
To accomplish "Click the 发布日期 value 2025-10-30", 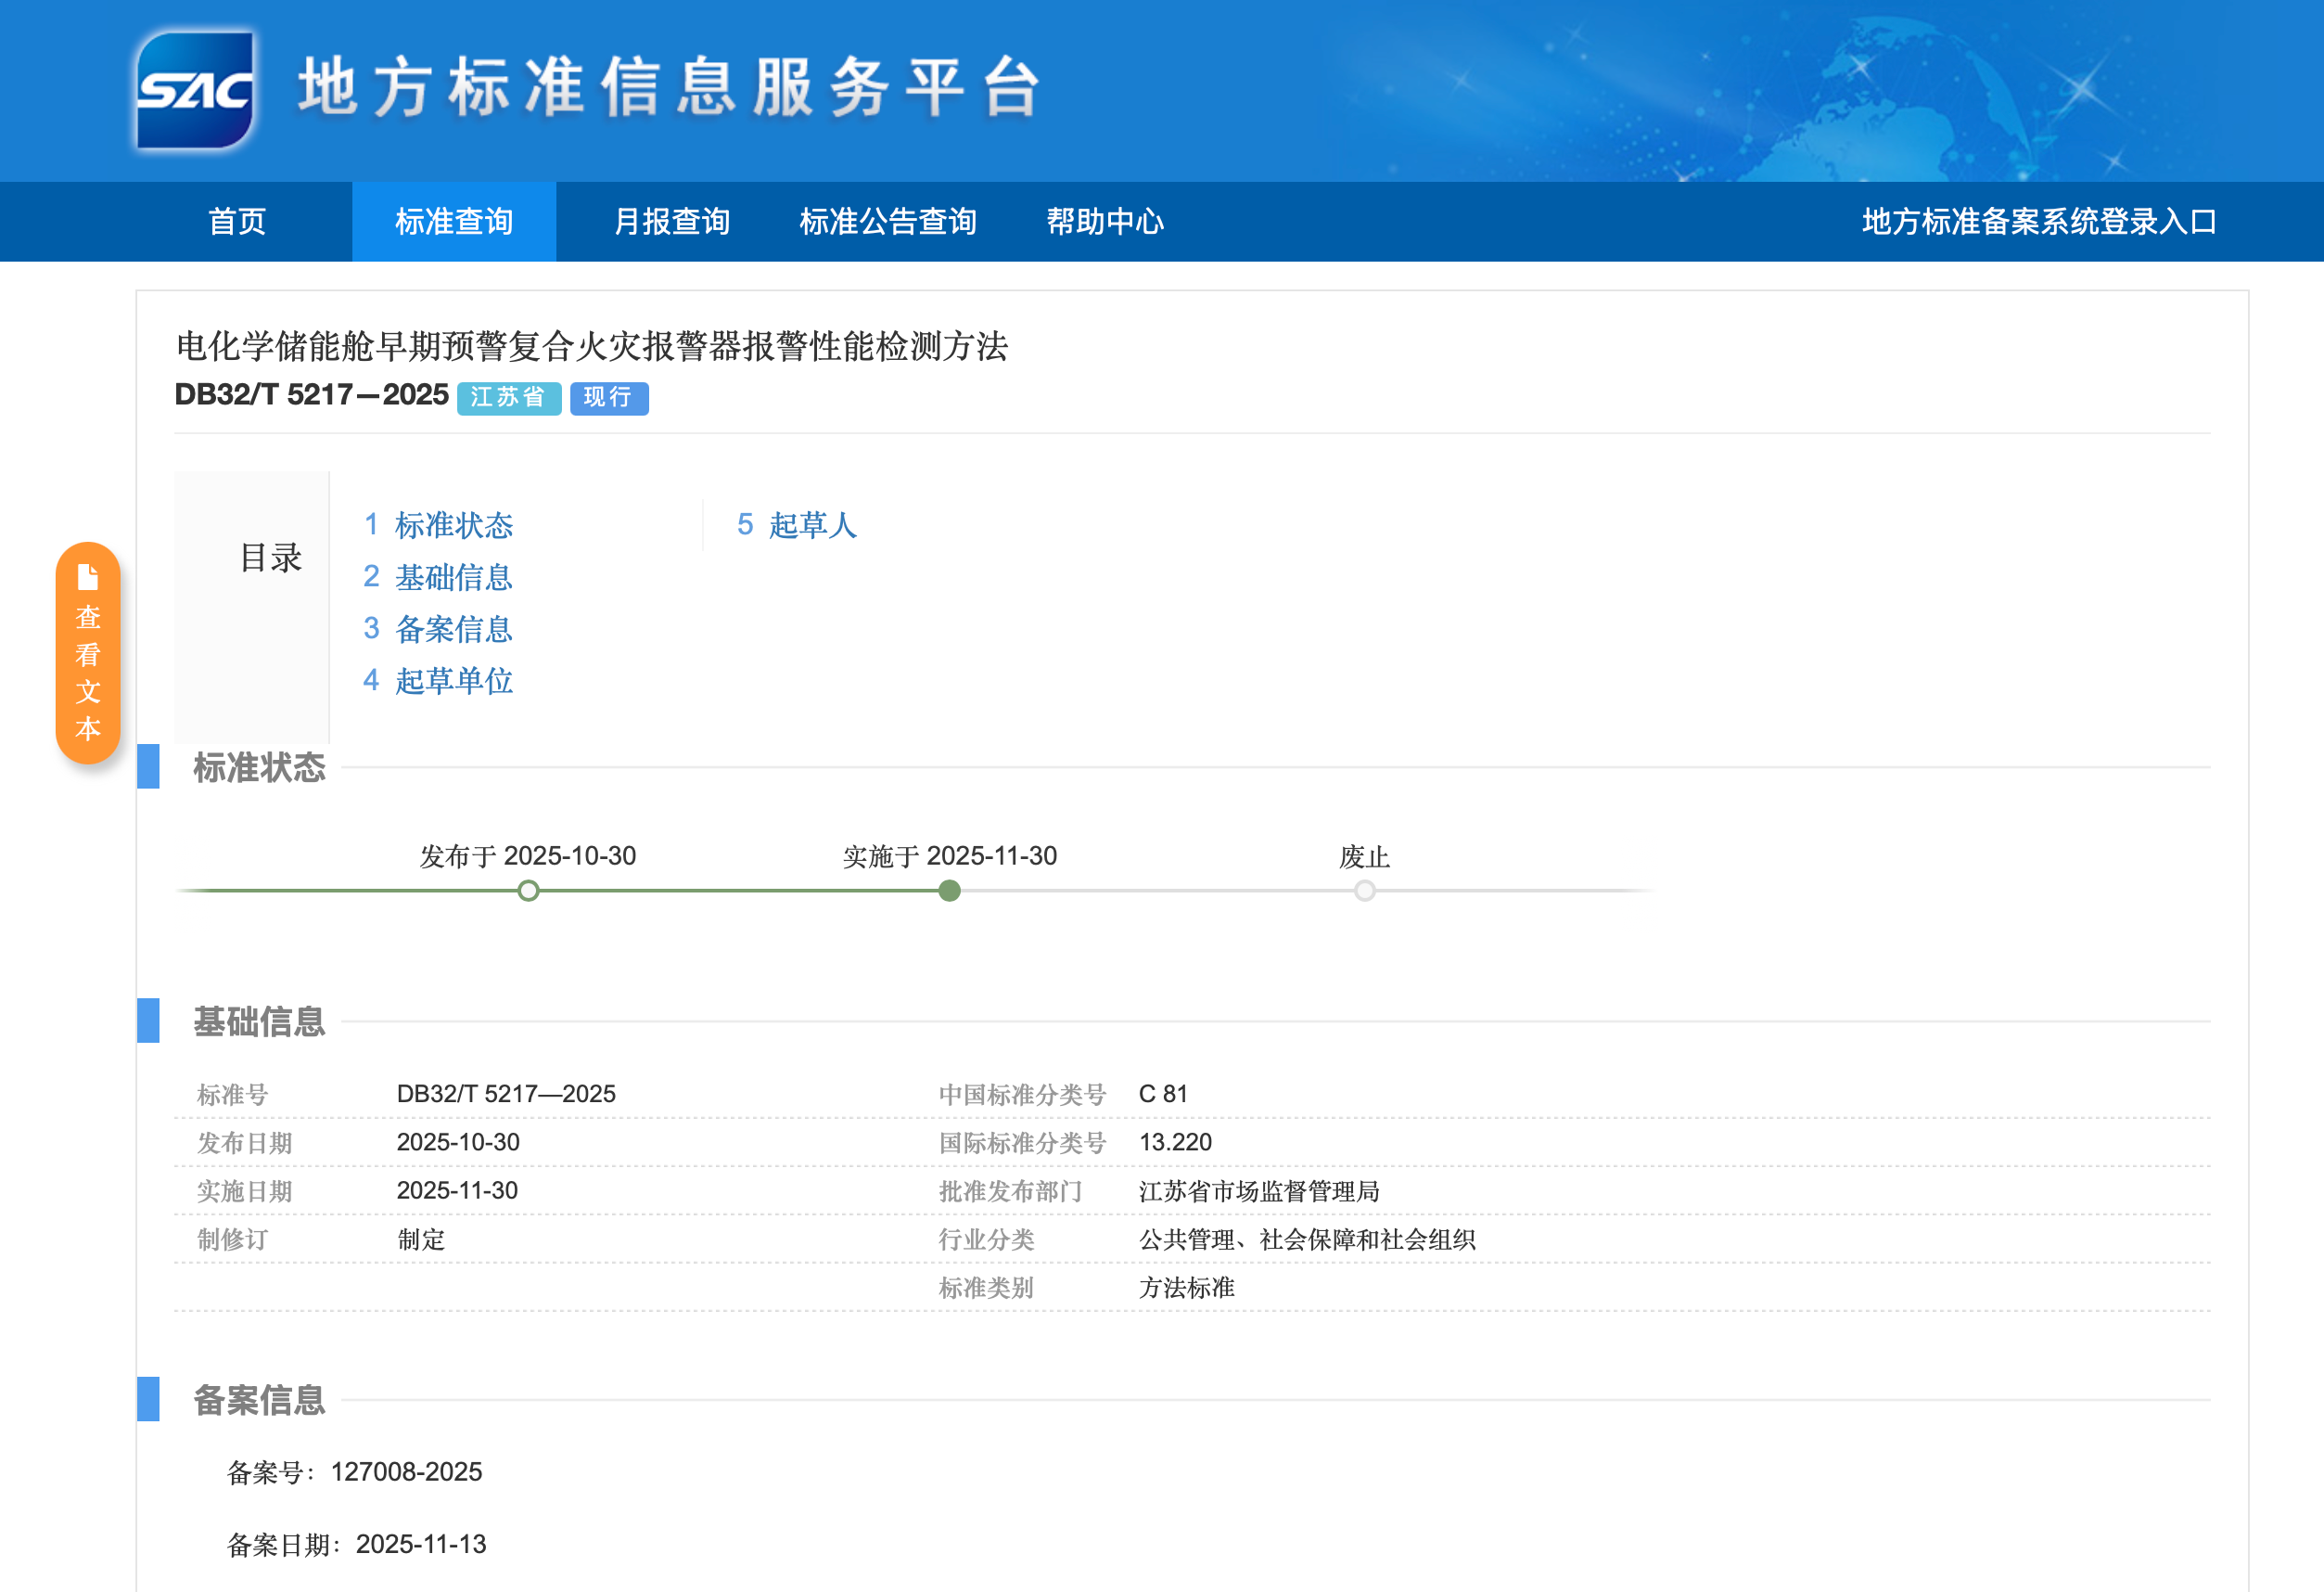I will tap(458, 1142).
